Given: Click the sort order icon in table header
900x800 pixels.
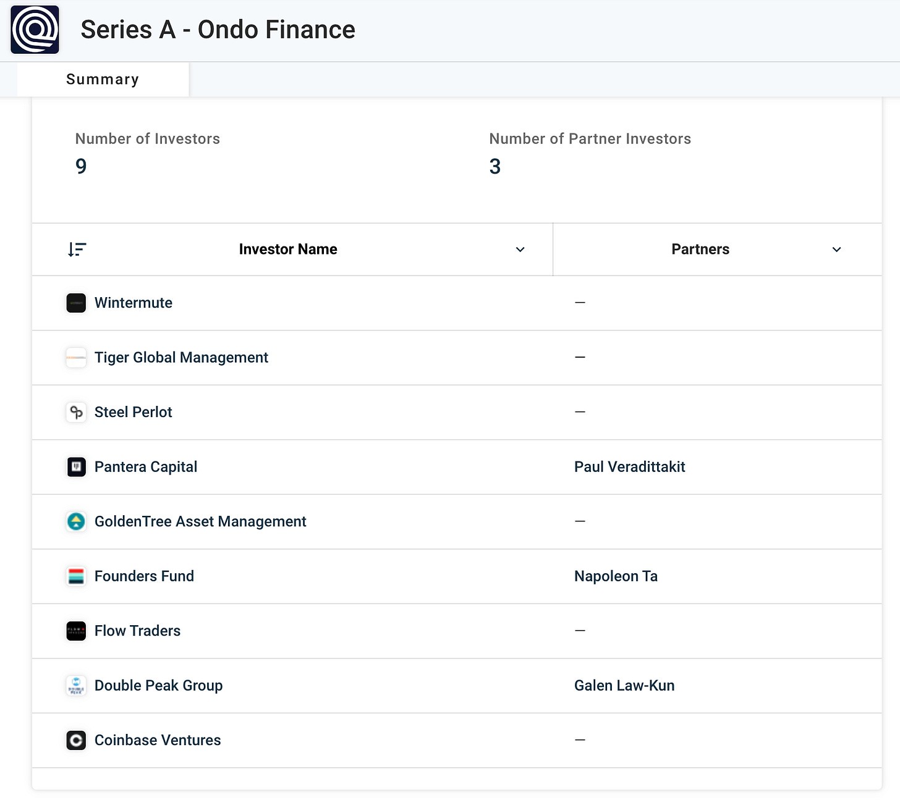Looking at the screenshot, I should (77, 250).
